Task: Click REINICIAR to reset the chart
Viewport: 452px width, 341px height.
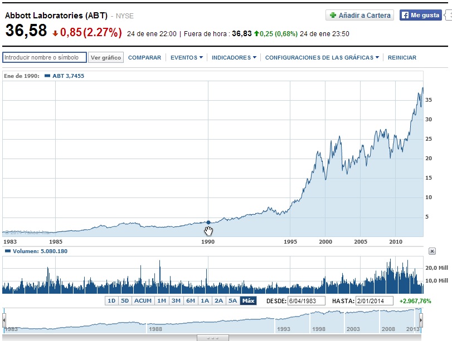Action: coord(402,57)
